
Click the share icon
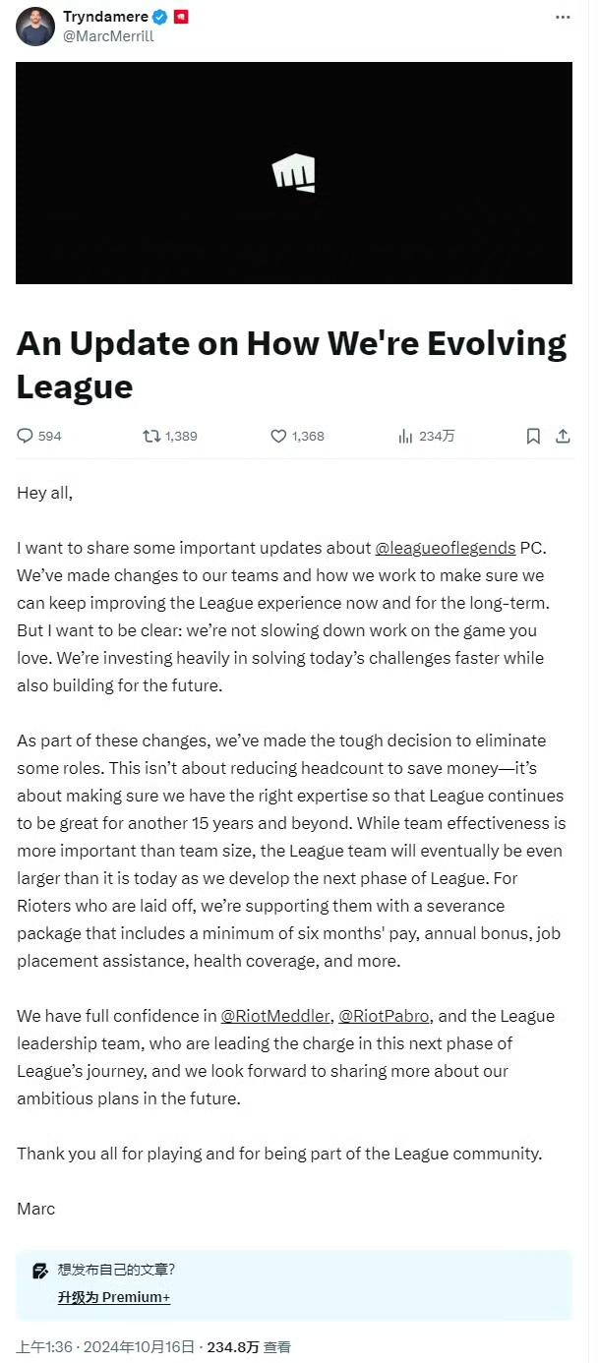click(x=563, y=436)
